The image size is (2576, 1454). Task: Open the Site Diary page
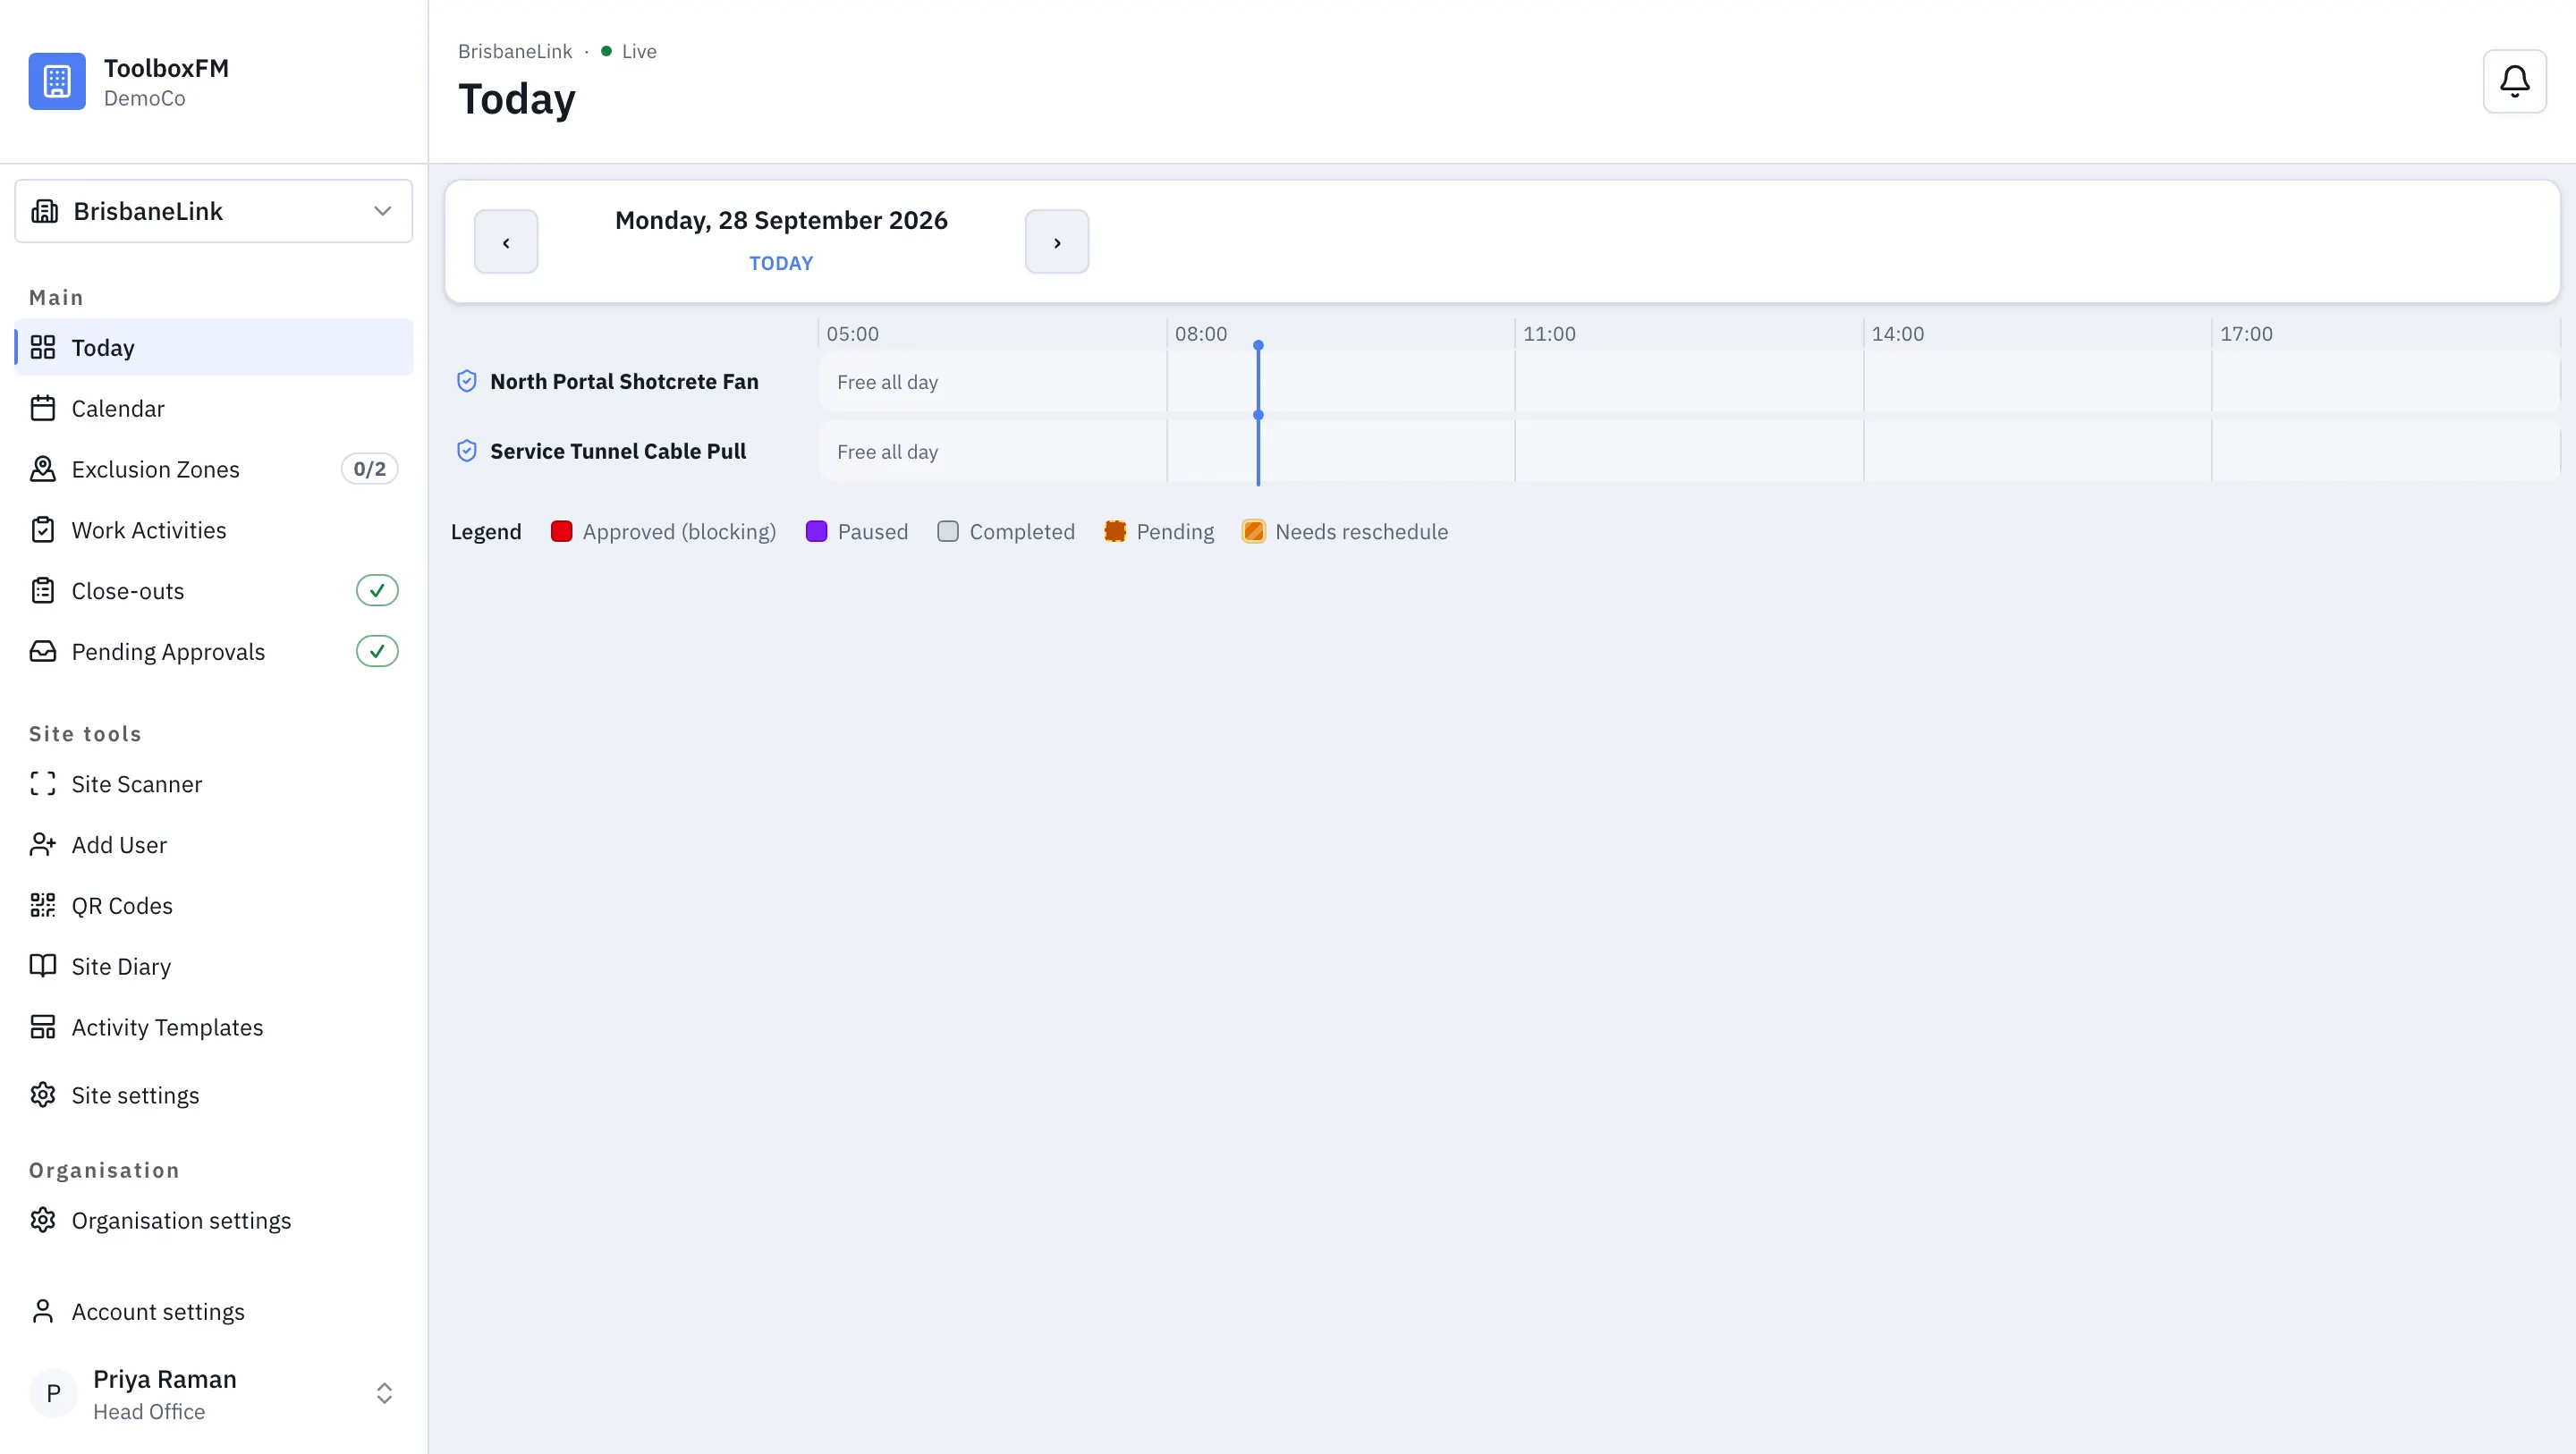pyautogui.click(x=213, y=966)
